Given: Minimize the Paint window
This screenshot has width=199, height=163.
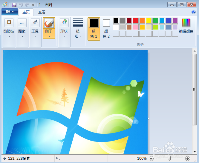Looking at the screenshot, I should click(x=172, y=5).
